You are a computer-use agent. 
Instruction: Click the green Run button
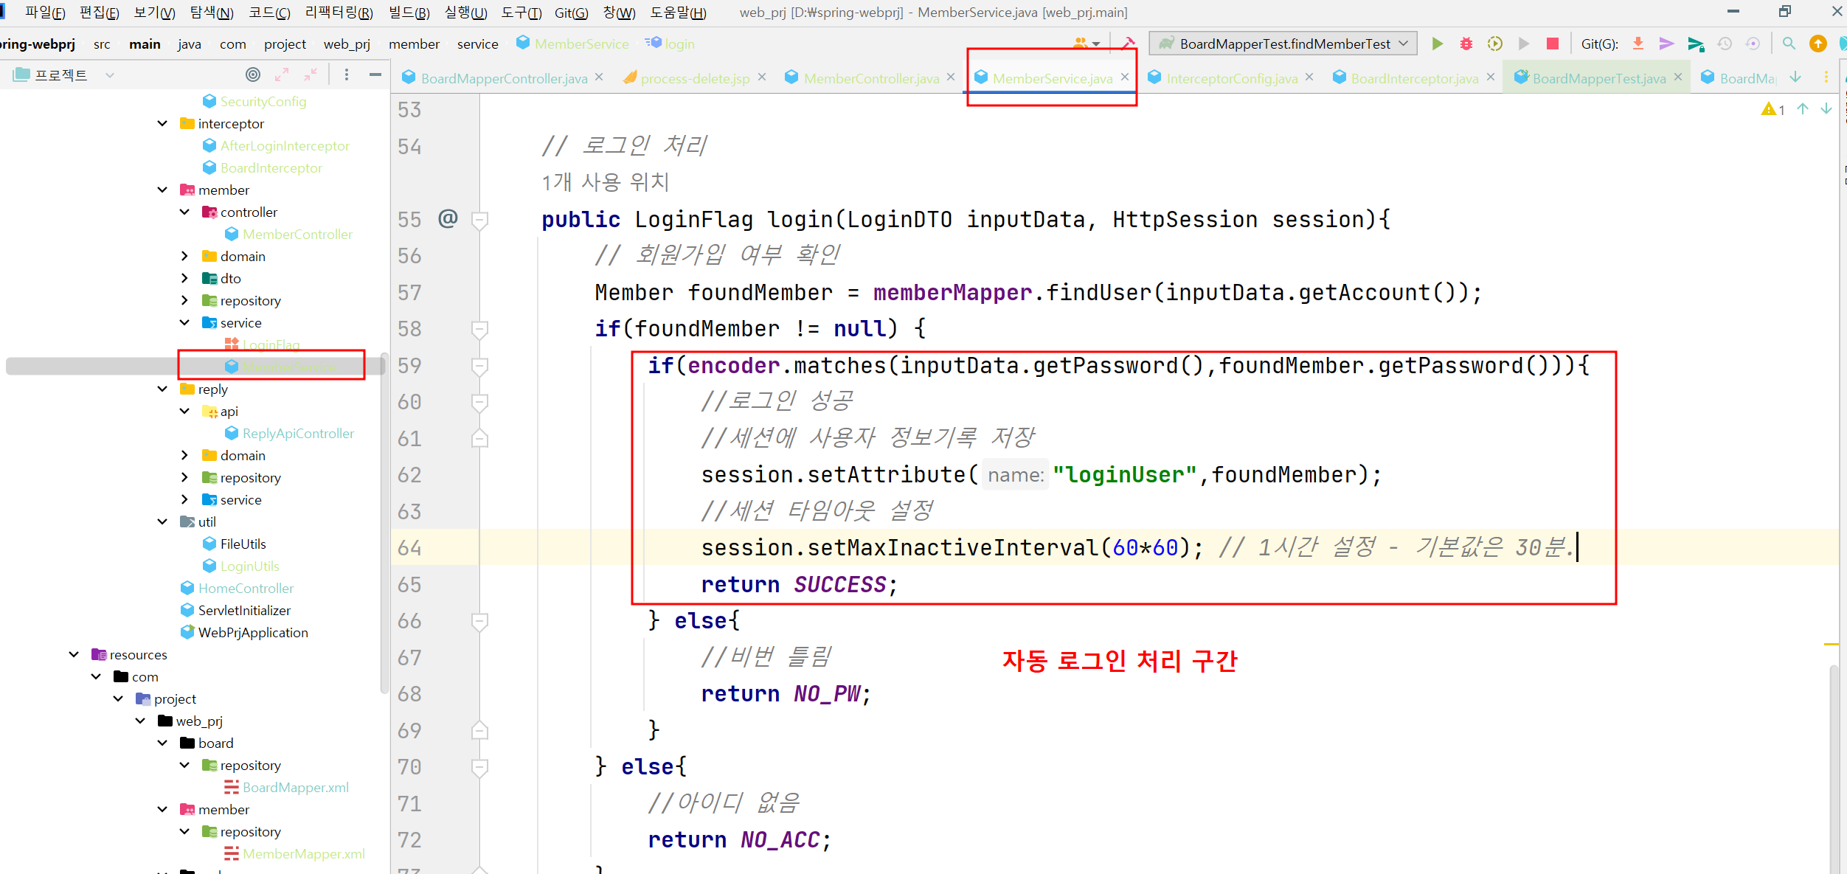coord(1437,44)
